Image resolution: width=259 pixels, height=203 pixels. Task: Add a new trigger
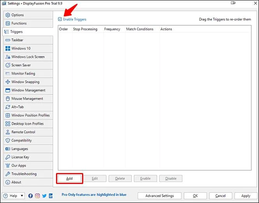(70, 178)
